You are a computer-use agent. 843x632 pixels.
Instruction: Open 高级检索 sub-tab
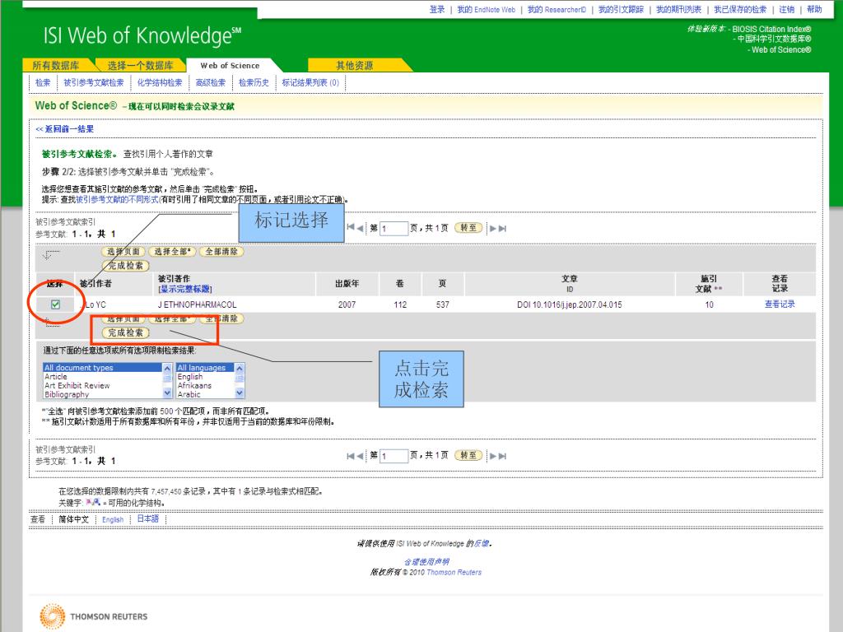pos(211,82)
